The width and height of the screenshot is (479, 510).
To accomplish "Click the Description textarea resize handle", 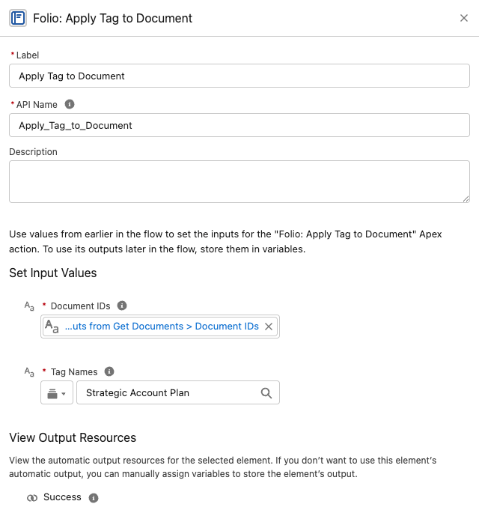I will tap(466, 198).
